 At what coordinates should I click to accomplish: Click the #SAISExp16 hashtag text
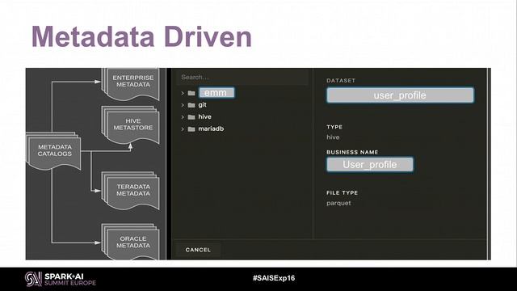[x=274, y=278]
